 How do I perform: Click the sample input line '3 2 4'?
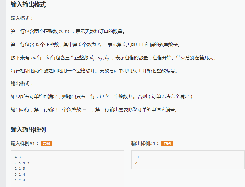20,174
